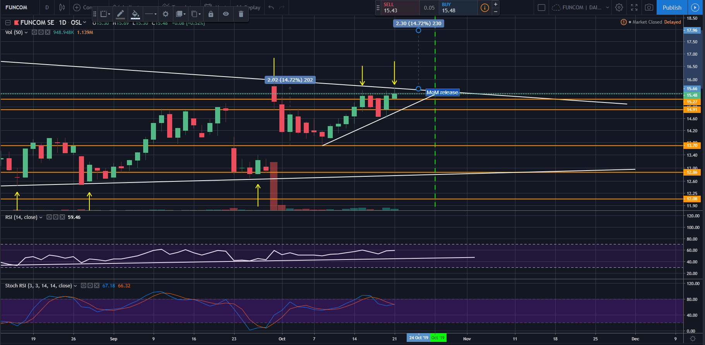The width and height of the screenshot is (705, 345).
Task: Open the candlestick chart style selector
Action: (62, 7)
